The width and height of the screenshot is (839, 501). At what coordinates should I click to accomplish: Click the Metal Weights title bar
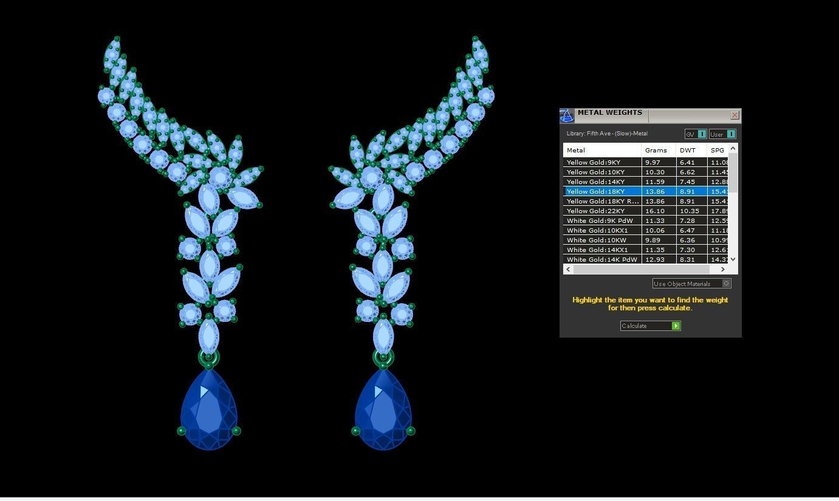coord(650,115)
